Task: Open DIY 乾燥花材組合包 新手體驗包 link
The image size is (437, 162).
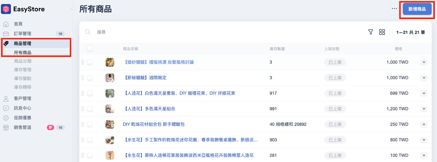Action: [154, 124]
